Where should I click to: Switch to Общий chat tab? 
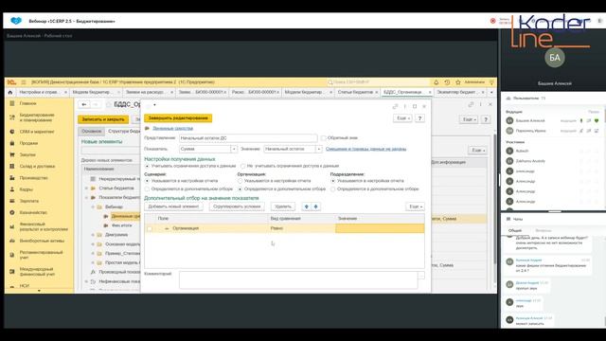[514, 231]
